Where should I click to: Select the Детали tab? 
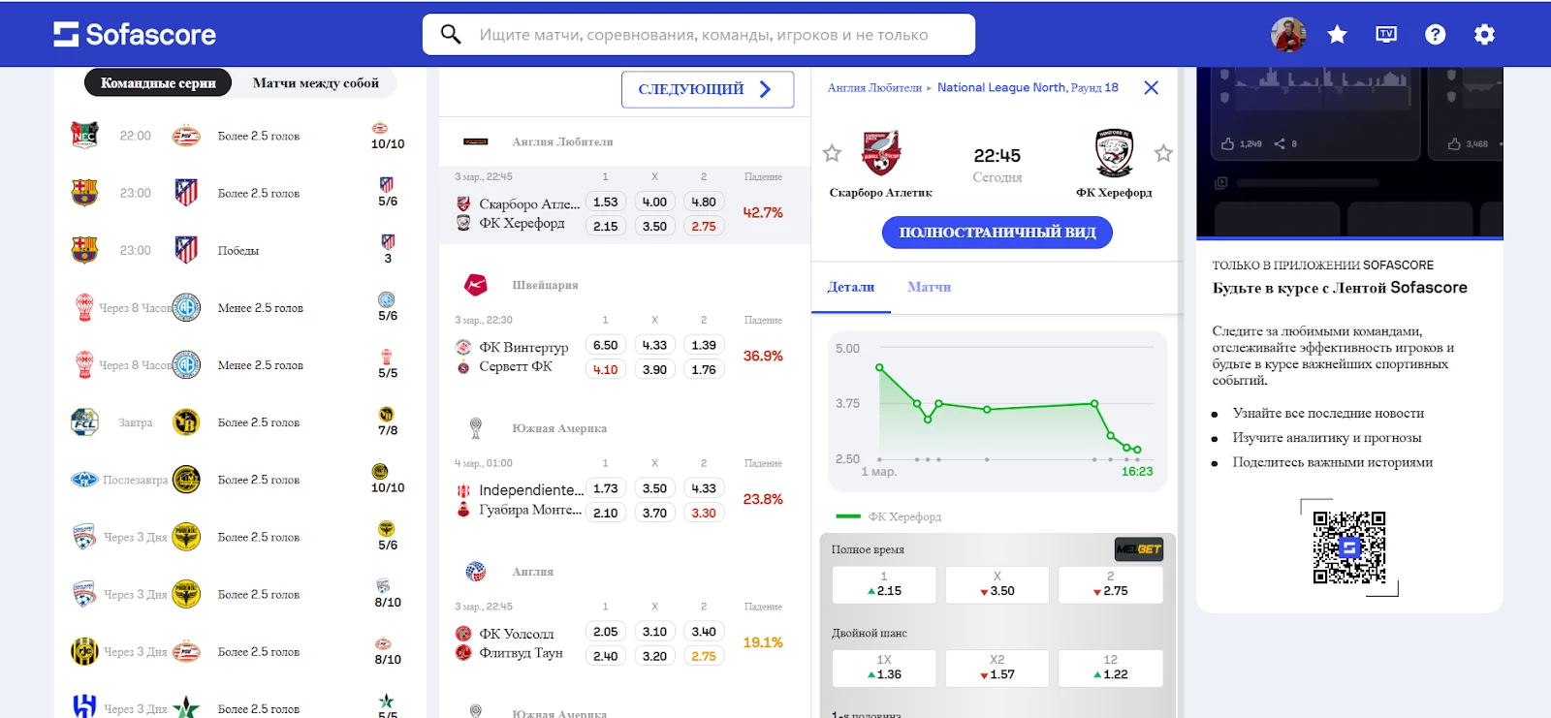click(x=851, y=288)
